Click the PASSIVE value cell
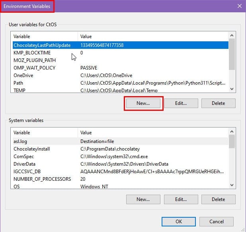Viewport: 246px width, 232px height. tap(89, 68)
